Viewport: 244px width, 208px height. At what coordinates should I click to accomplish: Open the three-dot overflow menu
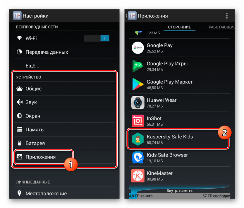(227, 16)
